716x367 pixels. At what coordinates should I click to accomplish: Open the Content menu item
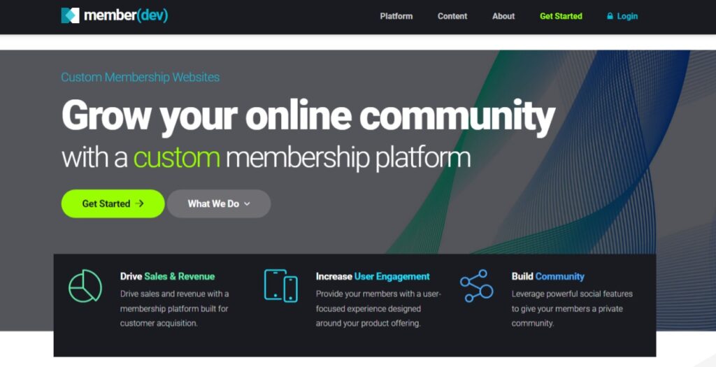point(452,16)
